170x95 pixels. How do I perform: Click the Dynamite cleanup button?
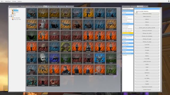pyautogui.click(x=147, y=50)
